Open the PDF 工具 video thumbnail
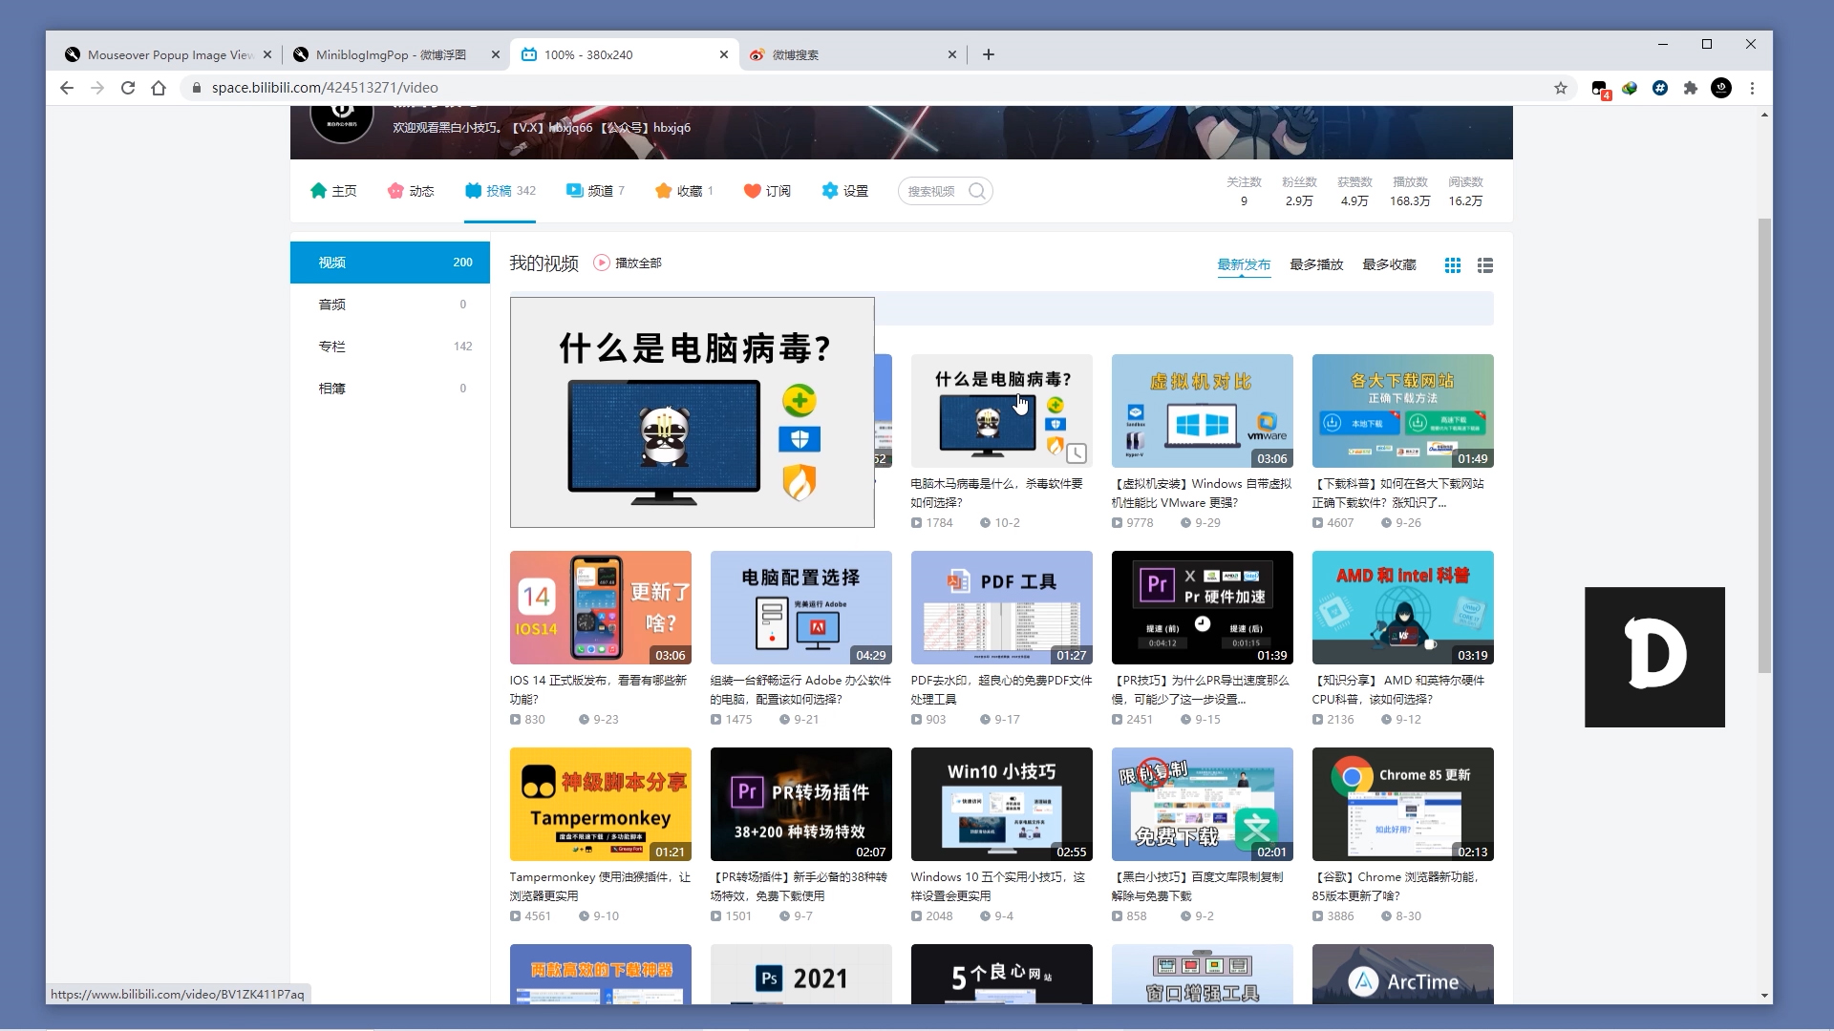 point(1001,607)
